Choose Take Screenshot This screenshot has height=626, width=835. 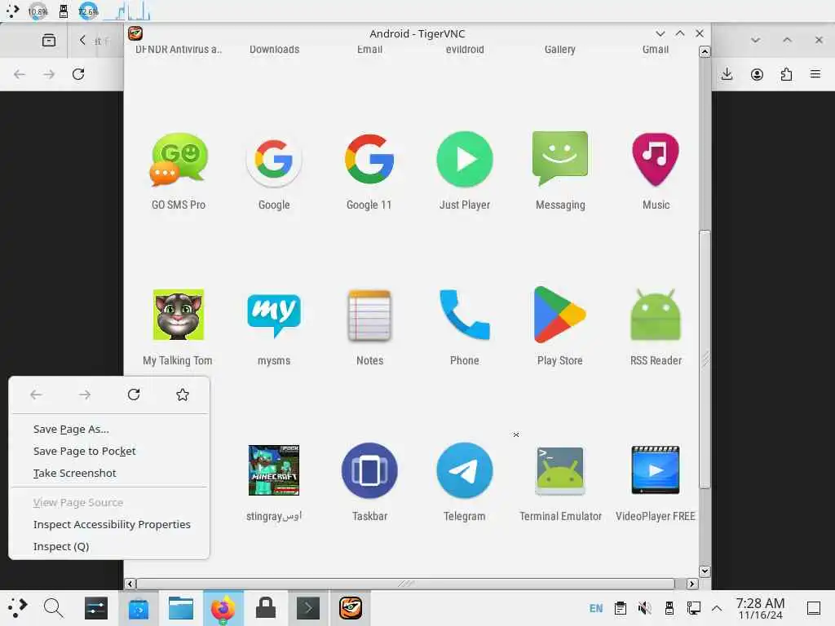(110, 473)
